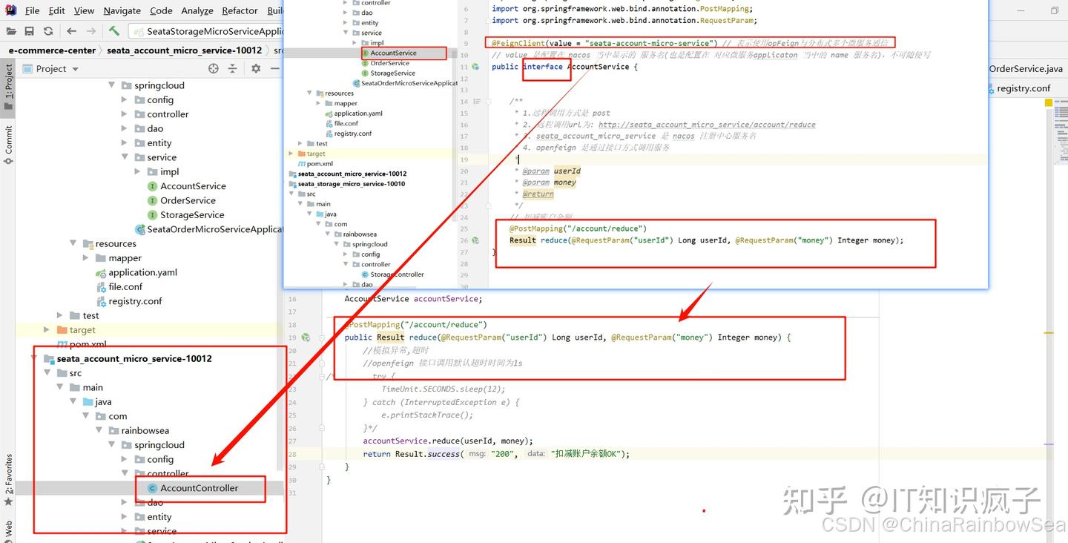Click the Collapse All icon in Project panel
This screenshot has height=543, width=1068.
[232, 68]
